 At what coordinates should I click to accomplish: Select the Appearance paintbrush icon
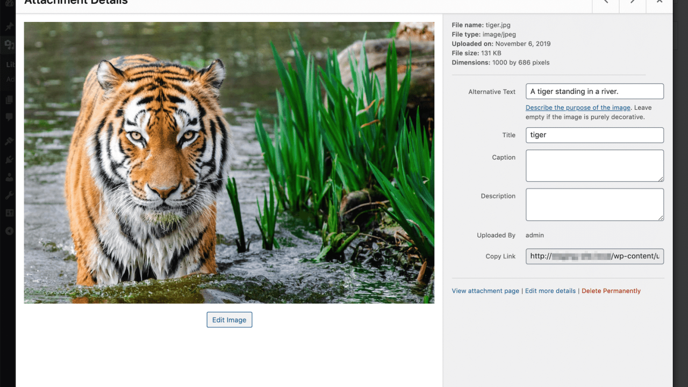pos(9,141)
